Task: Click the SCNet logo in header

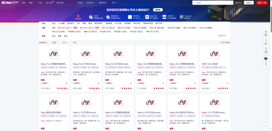Action: tap(10, 2)
